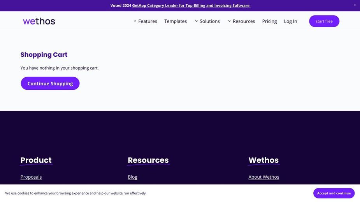Open the Features menu label
The height and width of the screenshot is (202, 360).
148,21
